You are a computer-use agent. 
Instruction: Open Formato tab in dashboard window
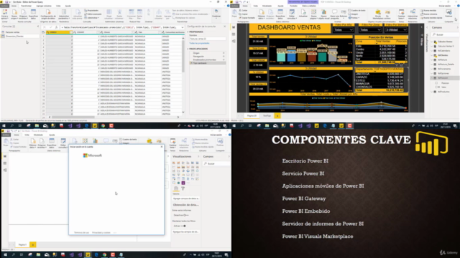click(293, 6)
